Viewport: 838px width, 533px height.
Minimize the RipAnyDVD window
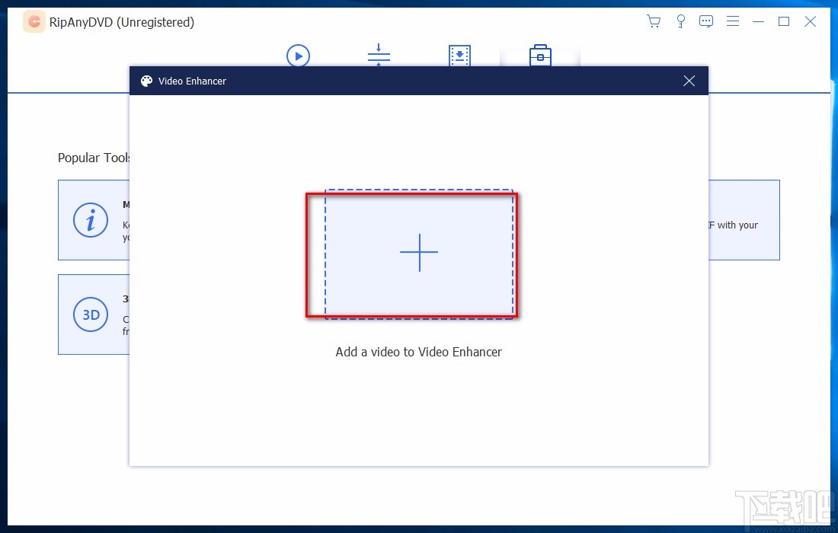[x=758, y=21]
